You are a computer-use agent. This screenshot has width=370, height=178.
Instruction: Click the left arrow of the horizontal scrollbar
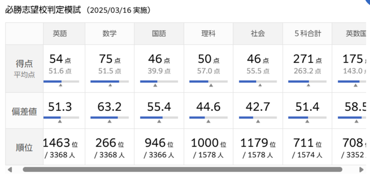point(10,169)
